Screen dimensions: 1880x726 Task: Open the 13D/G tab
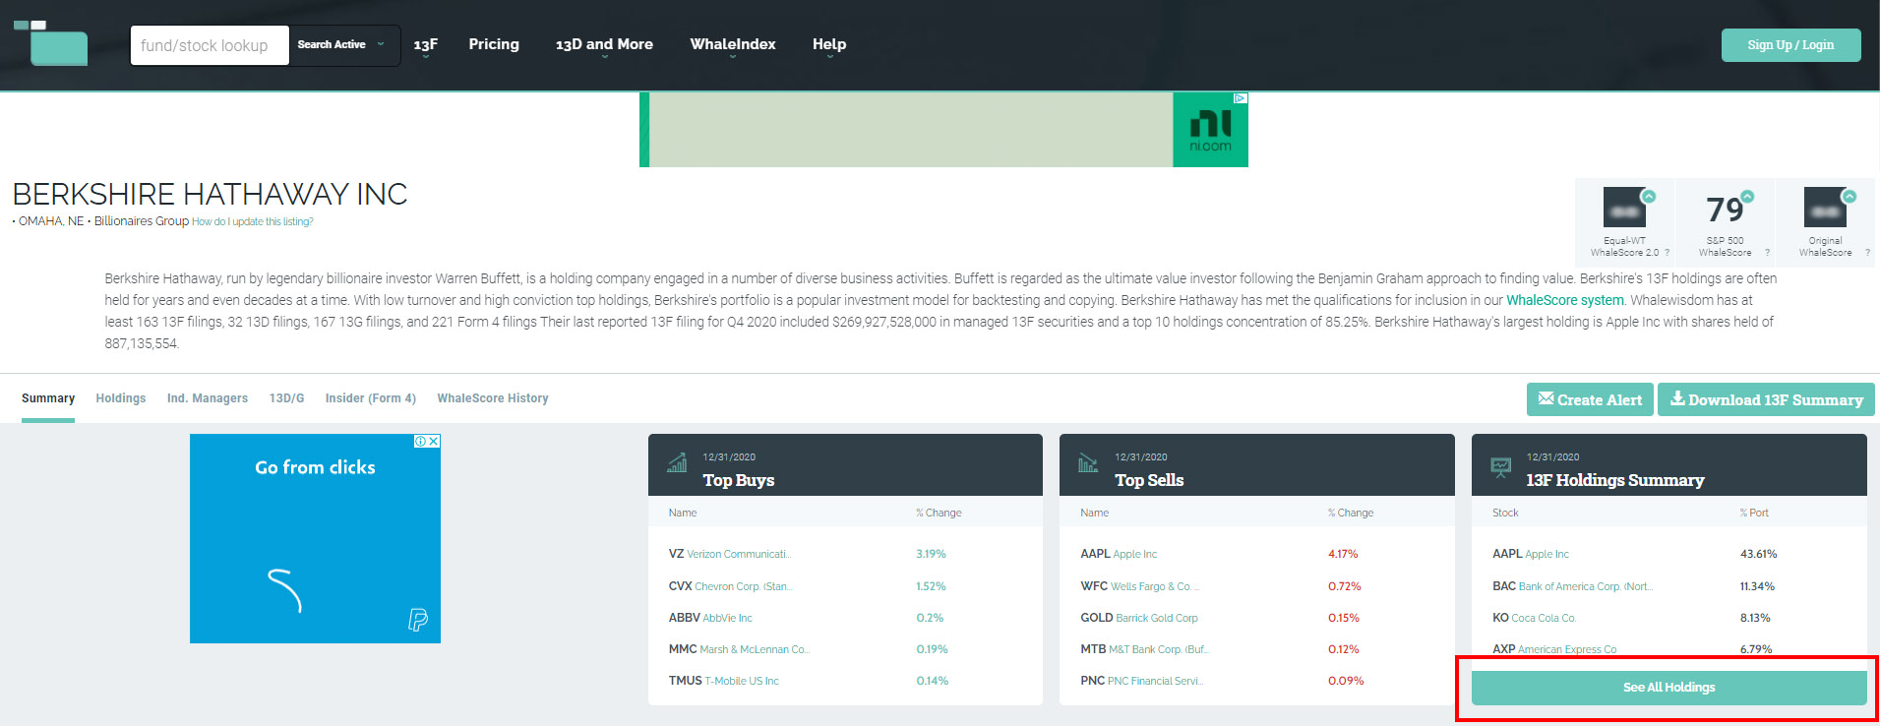point(287,398)
